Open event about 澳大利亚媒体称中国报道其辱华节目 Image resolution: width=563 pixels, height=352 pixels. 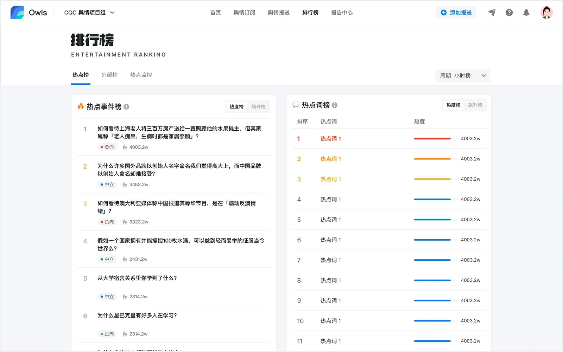177,207
